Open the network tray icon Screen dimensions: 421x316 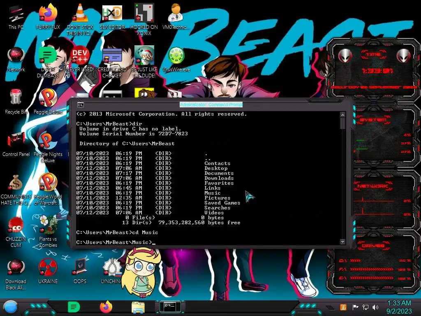pos(365,307)
